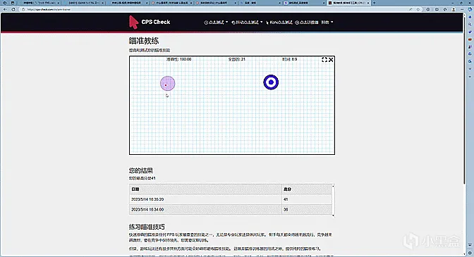Open the browser Settings and more menu
This screenshot has height=257, width=474.
click(x=461, y=9)
